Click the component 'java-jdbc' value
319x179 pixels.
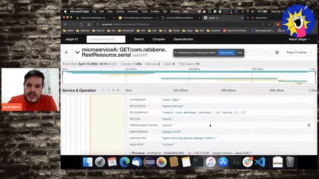pos(170,99)
